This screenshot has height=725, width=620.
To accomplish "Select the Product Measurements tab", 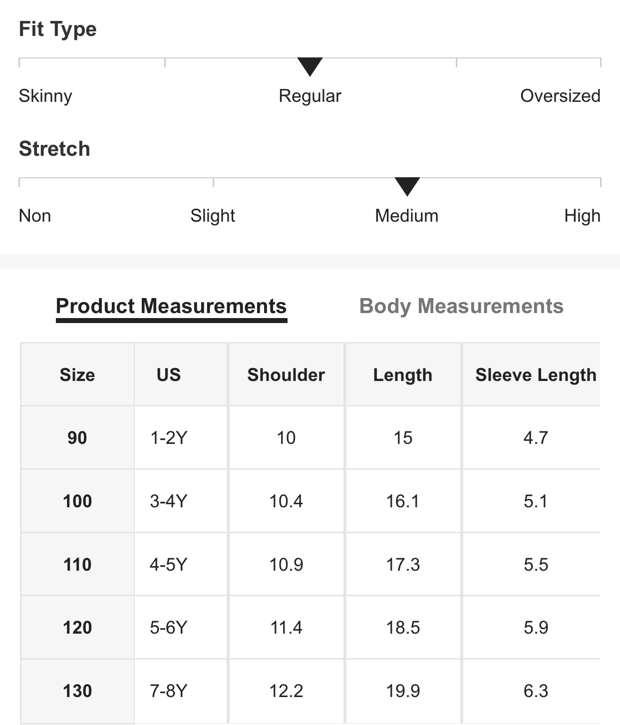I will pos(171,306).
